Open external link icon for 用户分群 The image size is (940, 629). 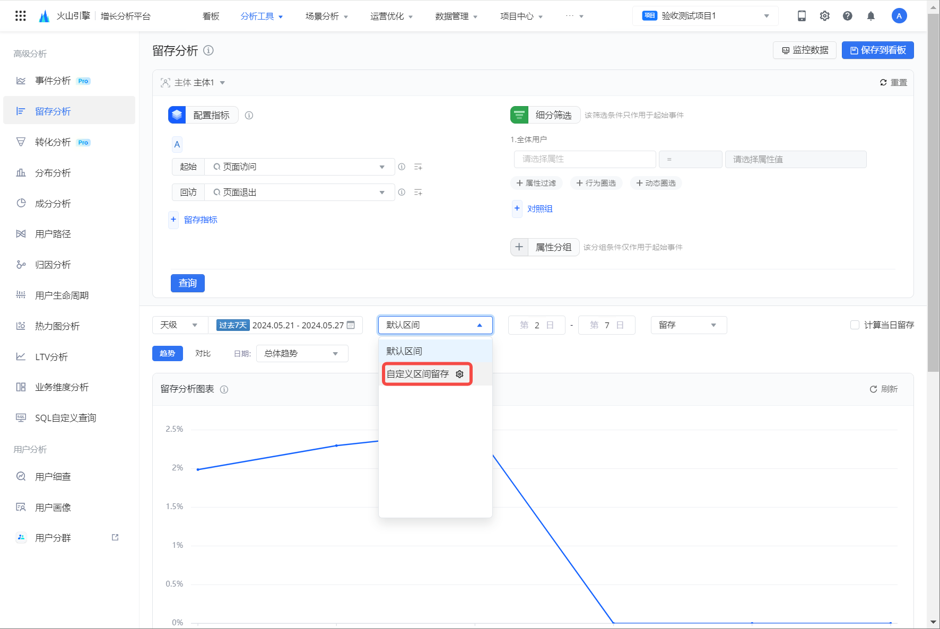(x=115, y=537)
